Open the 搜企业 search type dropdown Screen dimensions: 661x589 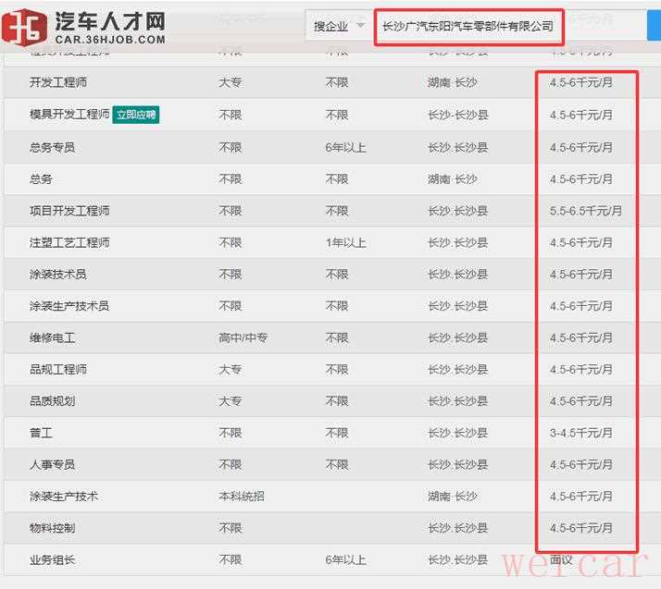pos(339,26)
